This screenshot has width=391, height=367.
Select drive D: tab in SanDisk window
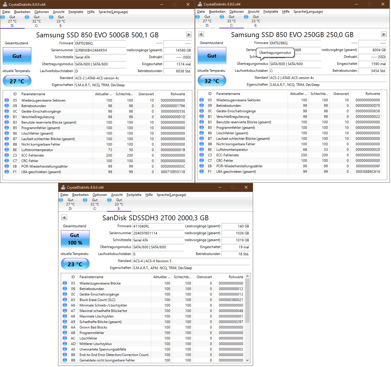tap(71, 204)
